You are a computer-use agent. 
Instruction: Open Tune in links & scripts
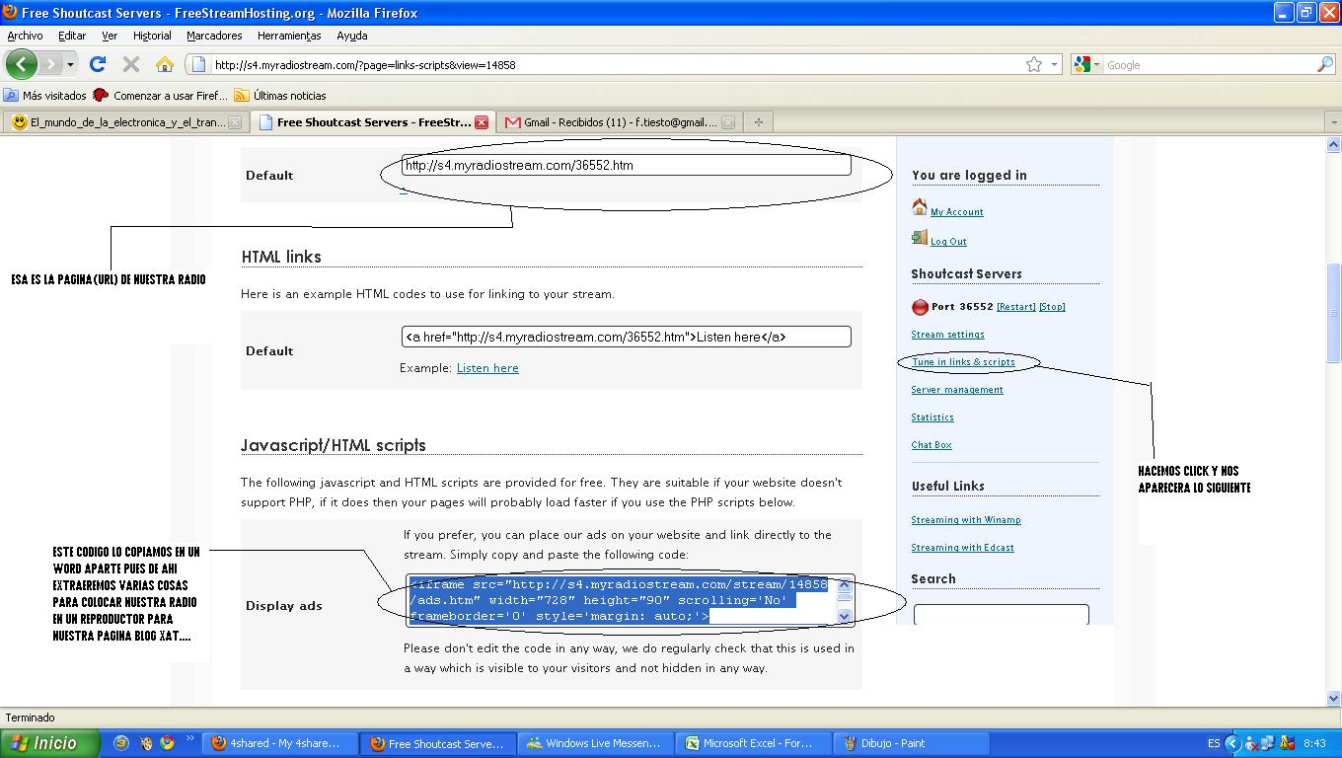[963, 362]
